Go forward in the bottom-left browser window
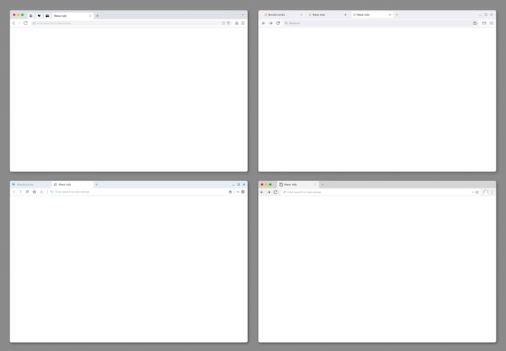This screenshot has height=351, width=506. (20, 192)
